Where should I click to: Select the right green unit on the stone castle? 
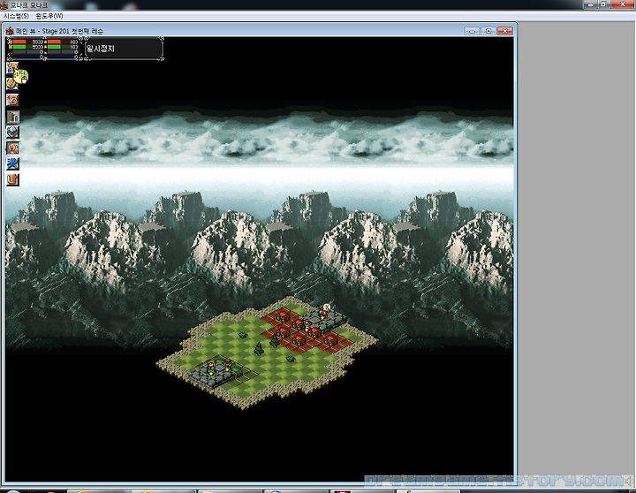click(x=228, y=364)
